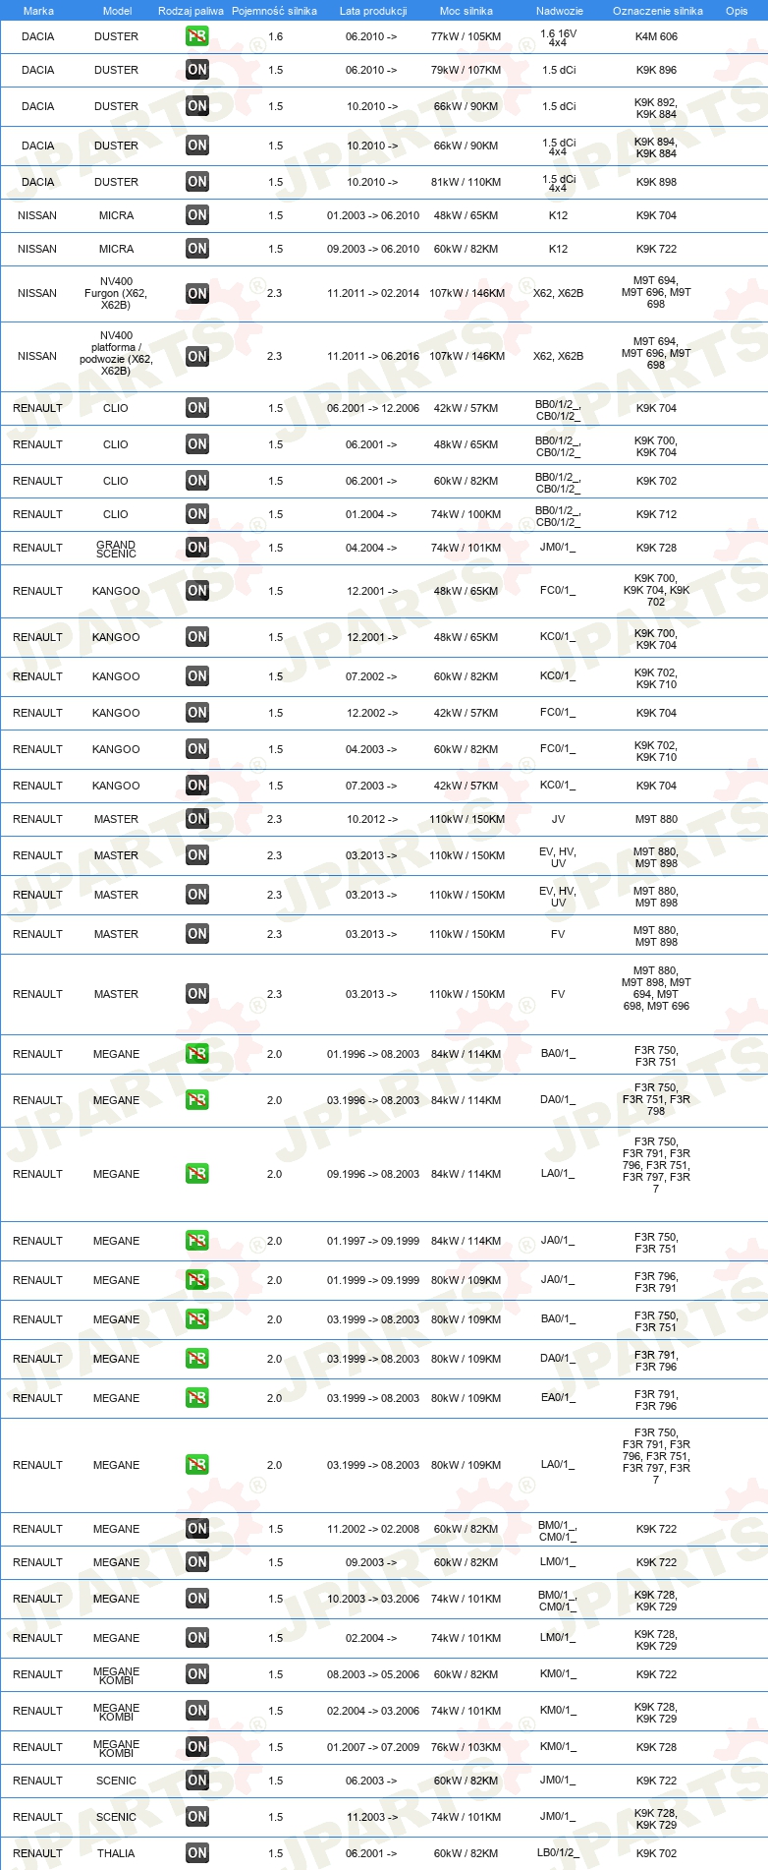The width and height of the screenshot is (768, 1870).
Task: Click production dates 06.2001 -> 12.2006
Action: [x=373, y=408]
